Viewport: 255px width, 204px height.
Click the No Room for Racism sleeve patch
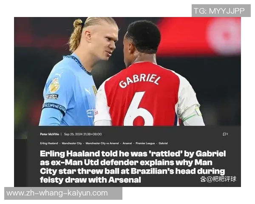click(52, 97)
